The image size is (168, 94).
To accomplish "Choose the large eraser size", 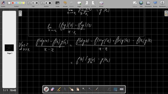I will click(50, 3).
